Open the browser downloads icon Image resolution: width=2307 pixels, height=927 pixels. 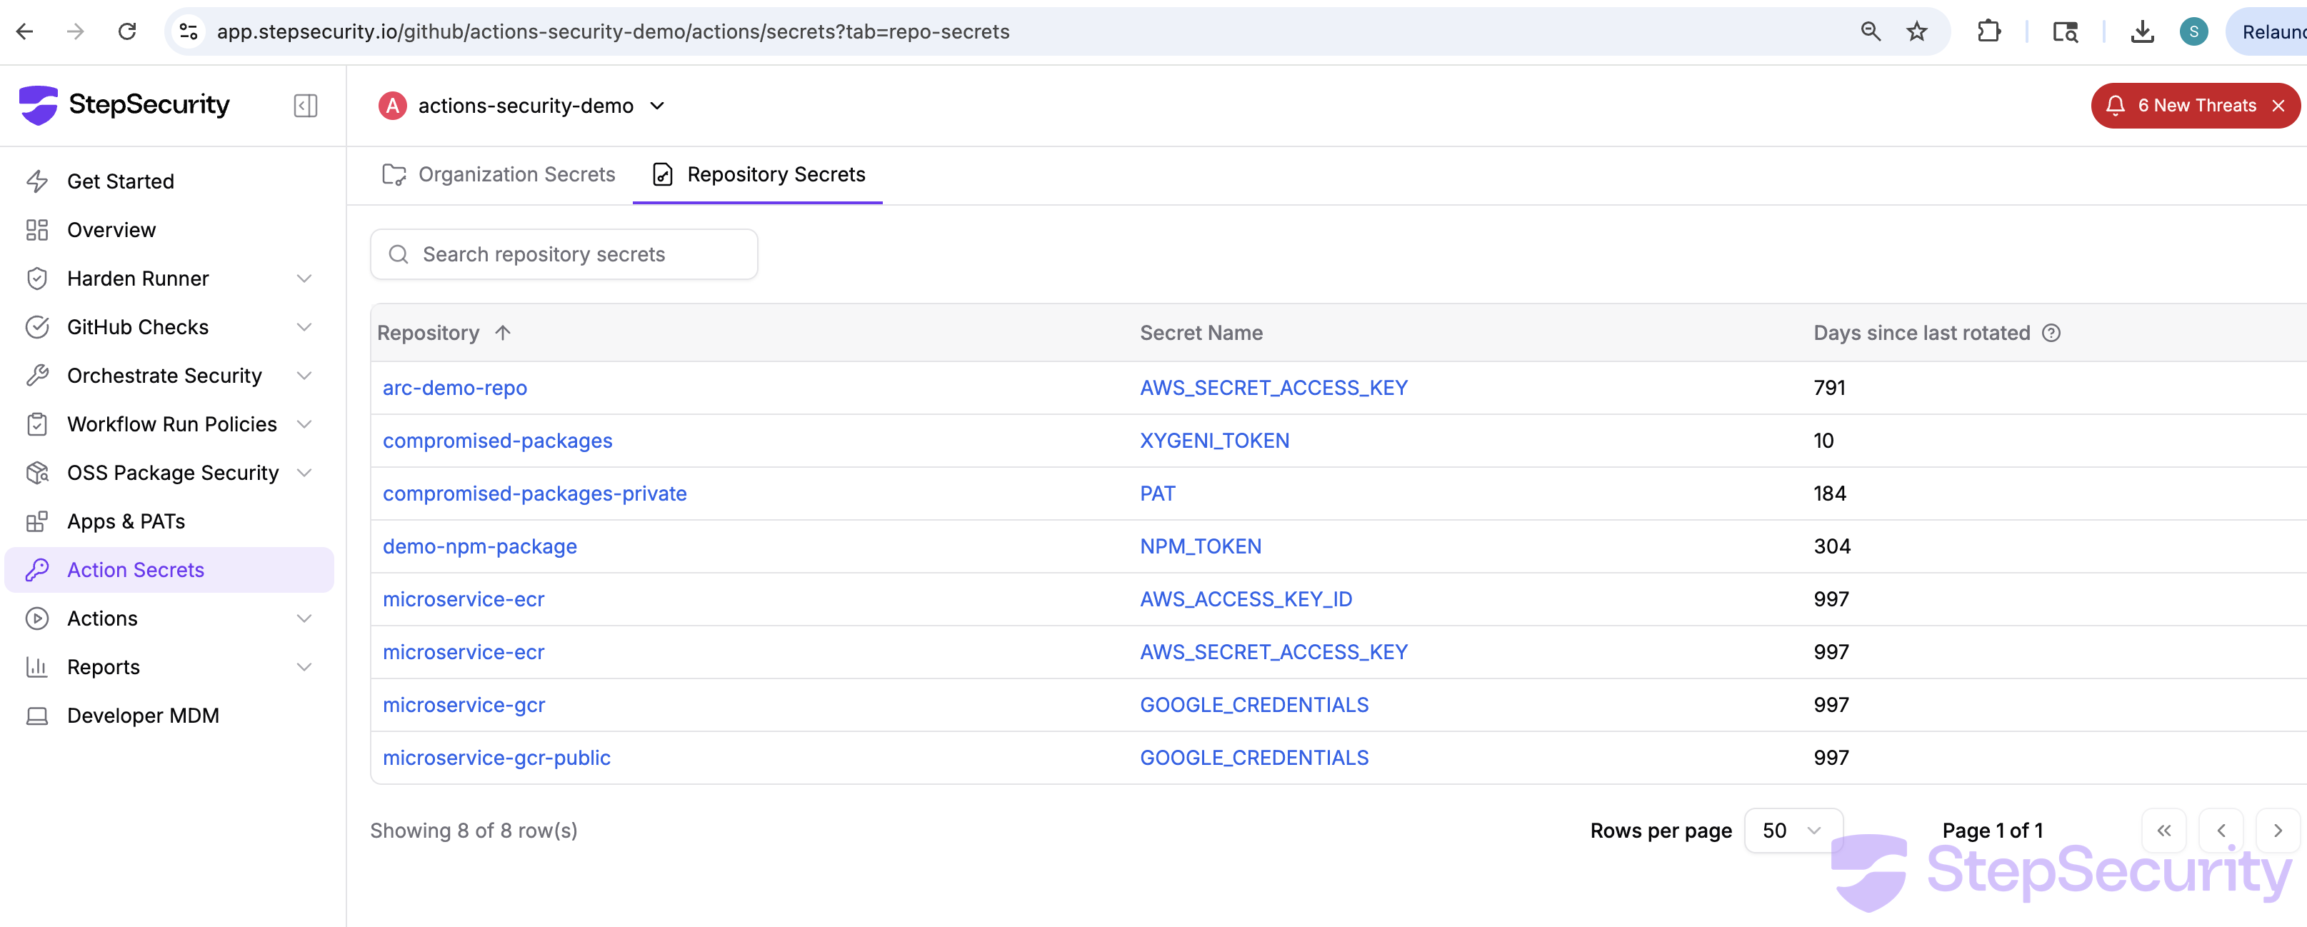2142,32
